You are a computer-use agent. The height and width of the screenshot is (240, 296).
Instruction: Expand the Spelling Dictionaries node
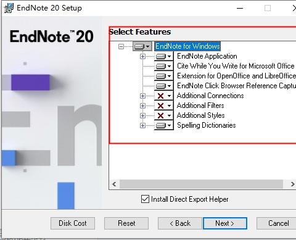point(142,125)
